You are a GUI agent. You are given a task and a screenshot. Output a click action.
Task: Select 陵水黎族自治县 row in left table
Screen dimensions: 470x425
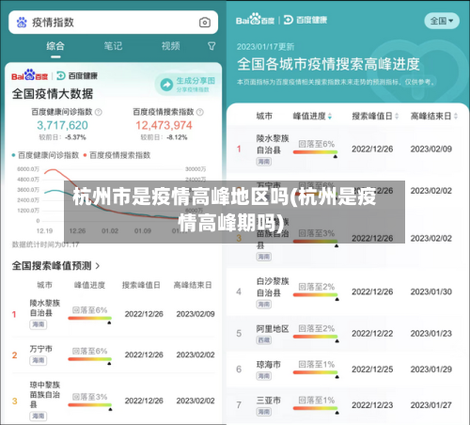point(113,314)
